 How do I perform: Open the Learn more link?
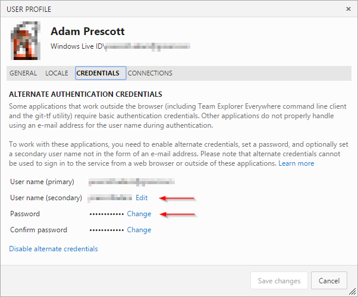(x=296, y=163)
